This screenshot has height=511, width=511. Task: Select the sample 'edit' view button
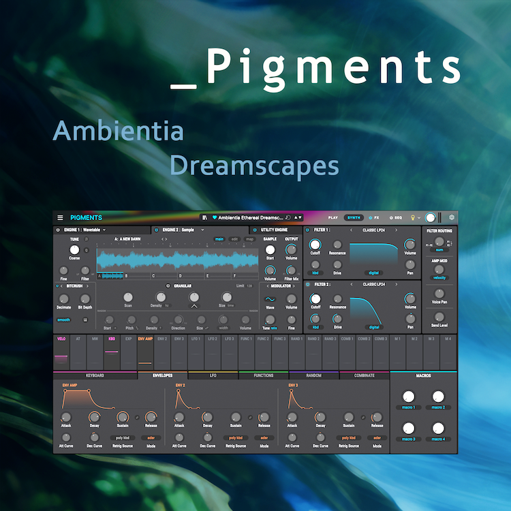234,239
